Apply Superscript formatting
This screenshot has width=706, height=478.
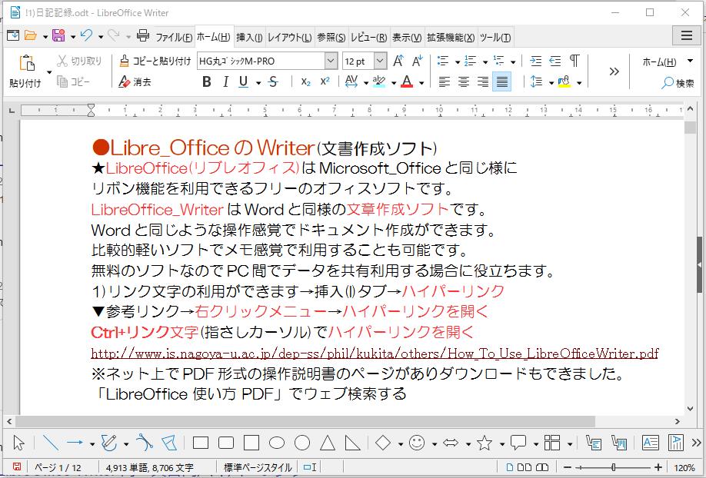(x=325, y=81)
